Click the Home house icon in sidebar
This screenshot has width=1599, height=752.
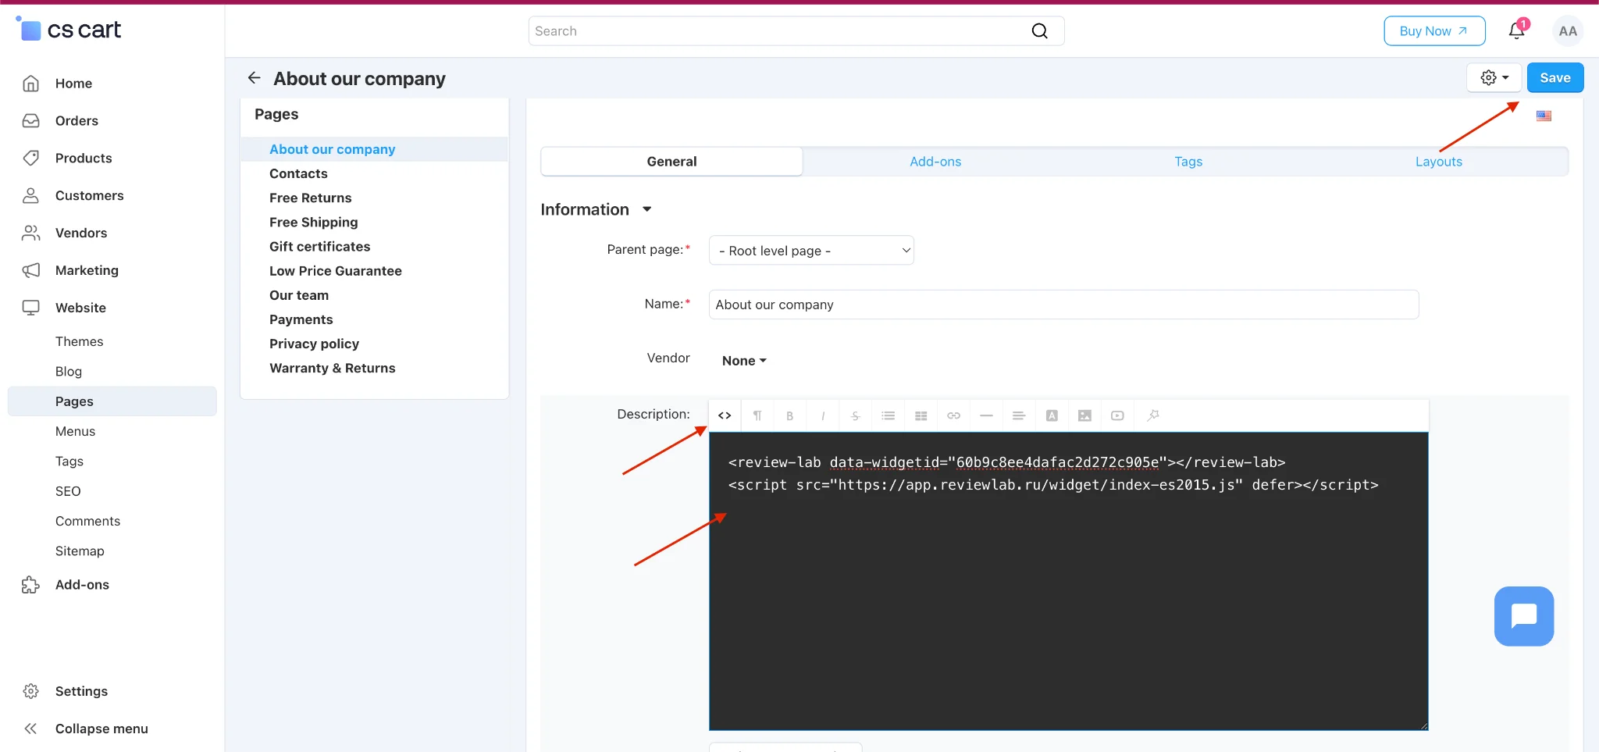click(31, 84)
